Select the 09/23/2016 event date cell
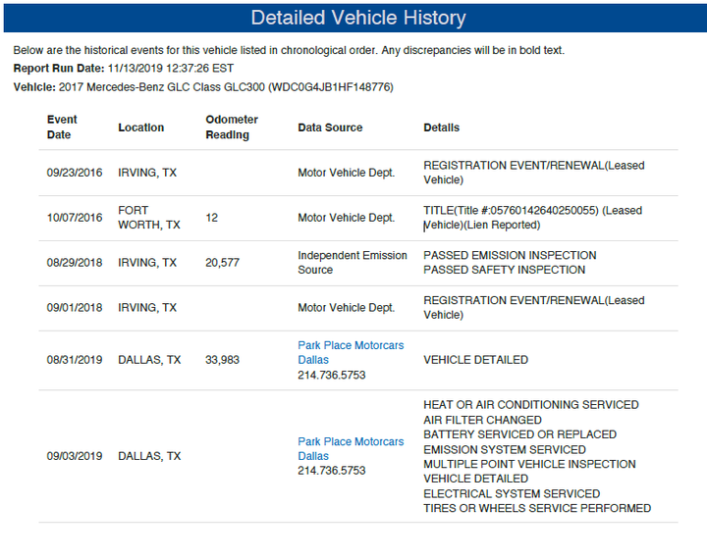This screenshot has width=707, height=558. [75, 173]
